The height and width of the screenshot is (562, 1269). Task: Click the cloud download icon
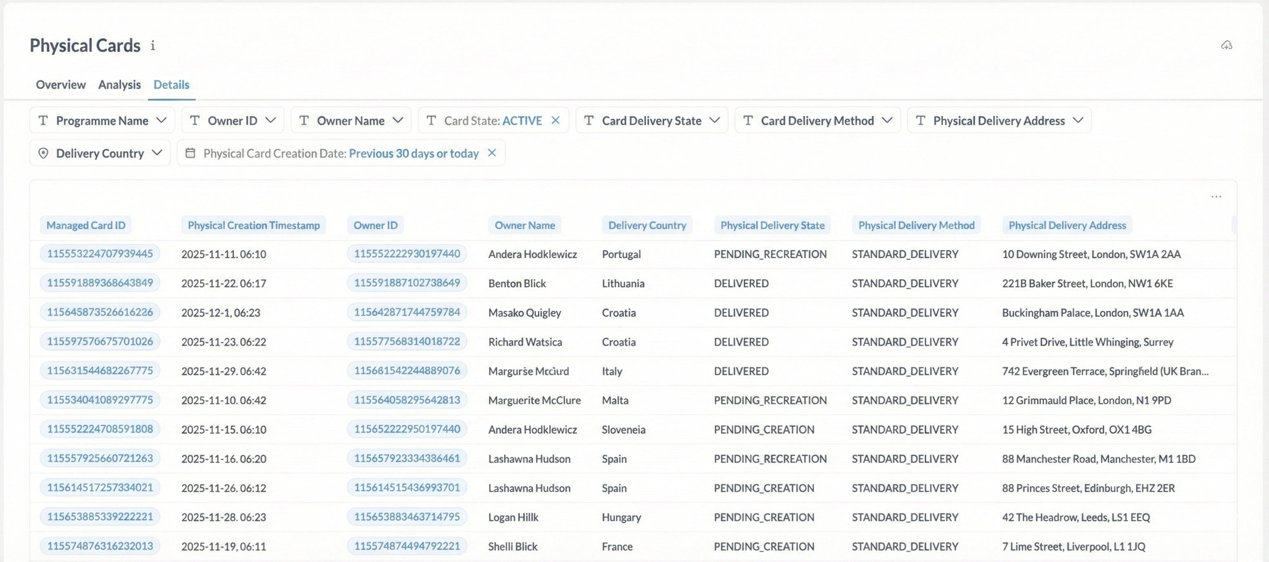[x=1226, y=45]
